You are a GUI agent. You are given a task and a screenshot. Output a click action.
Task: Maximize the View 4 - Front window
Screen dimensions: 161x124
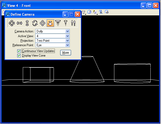150,6
